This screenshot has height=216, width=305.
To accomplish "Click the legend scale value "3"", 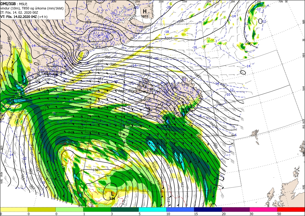I will pos(112,214).
